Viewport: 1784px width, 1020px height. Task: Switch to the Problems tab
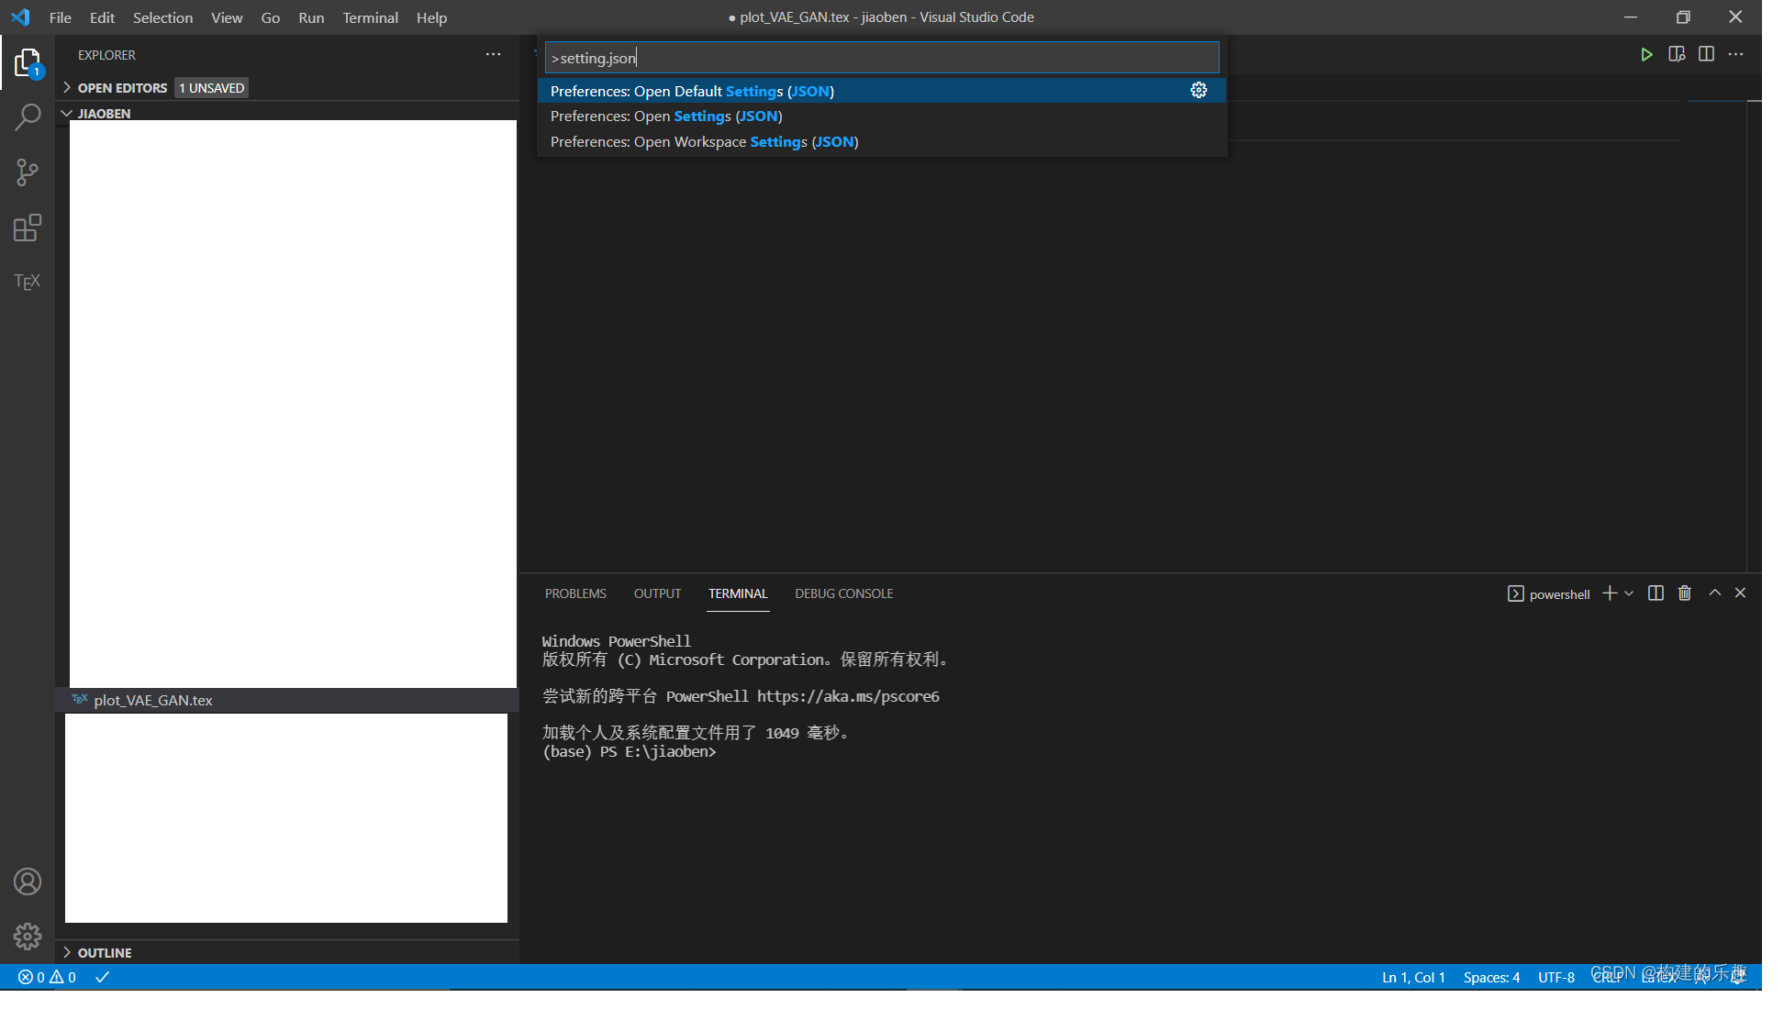coord(575,593)
